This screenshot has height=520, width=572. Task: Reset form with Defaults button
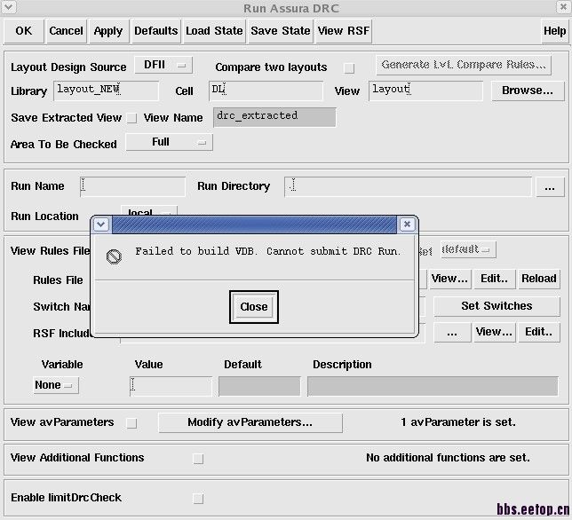pyautogui.click(x=155, y=31)
